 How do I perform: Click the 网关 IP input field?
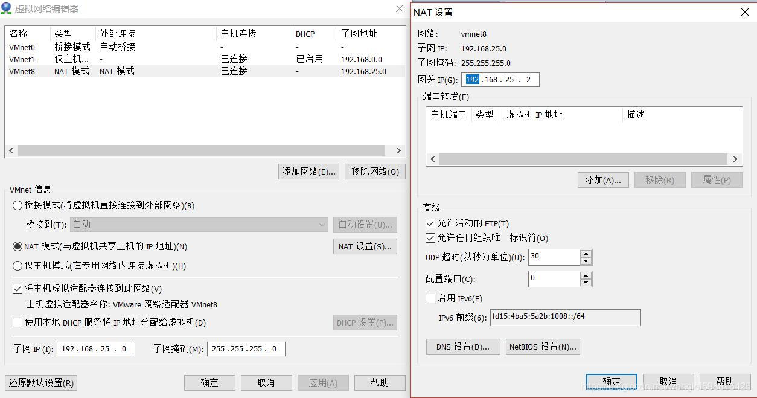tap(500, 80)
